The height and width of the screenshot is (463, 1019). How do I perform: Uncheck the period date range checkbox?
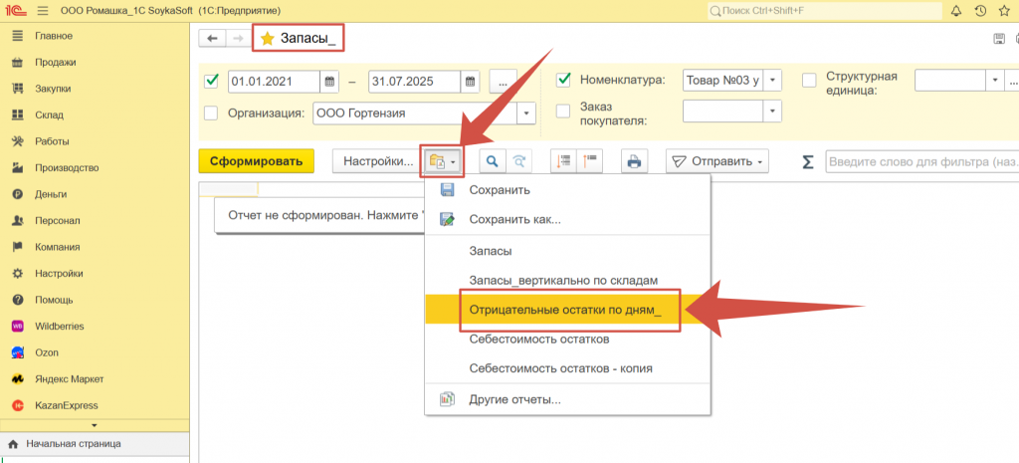tap(211, 81)
